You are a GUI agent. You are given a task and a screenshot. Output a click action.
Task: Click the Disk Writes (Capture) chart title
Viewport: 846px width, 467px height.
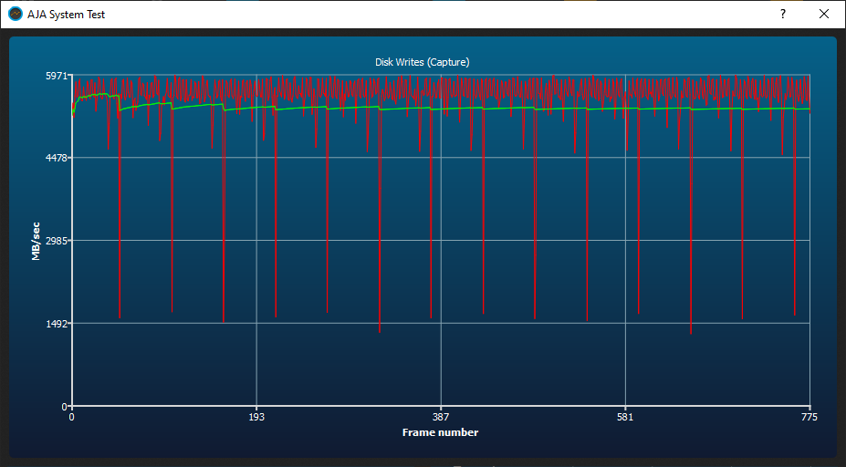click(423, 62)
